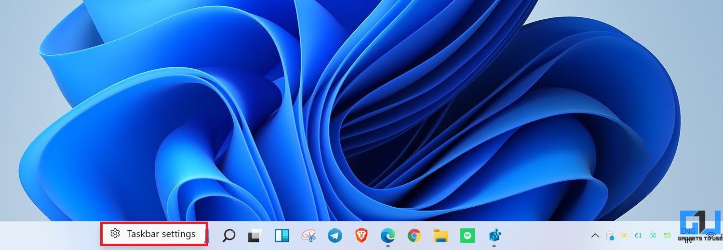This screenshot has height=250, width=723.
Task: Launch the Snipping Tool from the taskbar
Action: (308, 235)
